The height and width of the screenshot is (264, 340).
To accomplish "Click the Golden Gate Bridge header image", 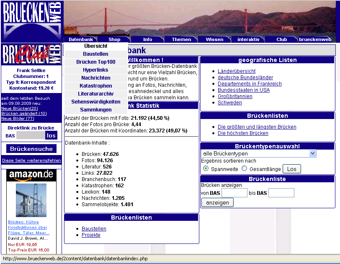I will pyautogui.click(x=199, y=18).
